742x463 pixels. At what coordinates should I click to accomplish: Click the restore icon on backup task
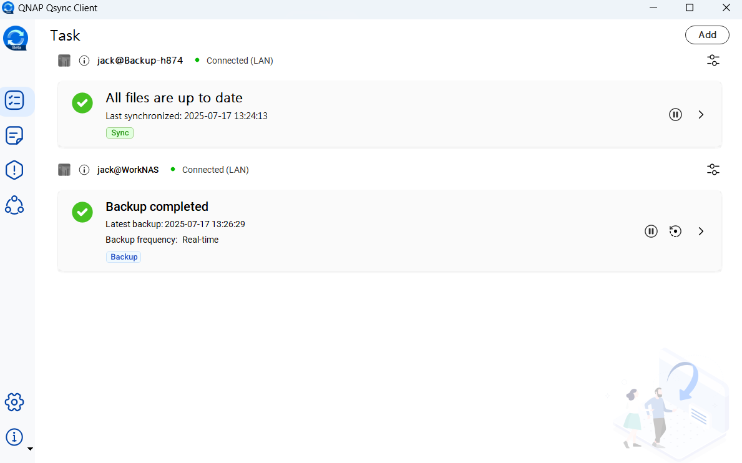coord(675,232)
